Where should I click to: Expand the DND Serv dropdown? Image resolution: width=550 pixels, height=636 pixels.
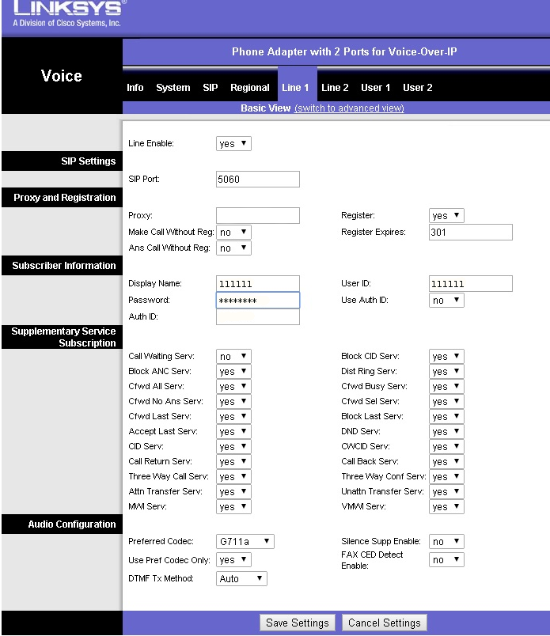click(446, 432)
